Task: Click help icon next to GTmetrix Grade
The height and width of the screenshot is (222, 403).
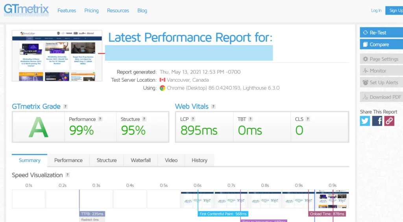Action: [65, 107]
